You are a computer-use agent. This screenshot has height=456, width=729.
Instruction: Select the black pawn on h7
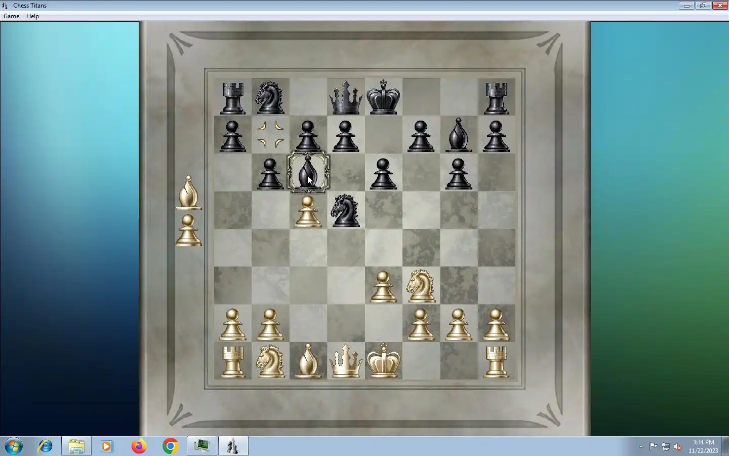click(x=496, y=136)
